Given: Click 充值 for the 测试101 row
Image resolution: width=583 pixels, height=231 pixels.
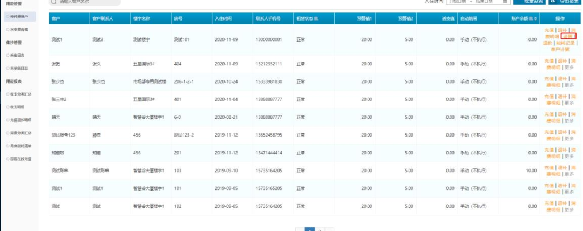Looking at the screenshot, I should point(549,30).
